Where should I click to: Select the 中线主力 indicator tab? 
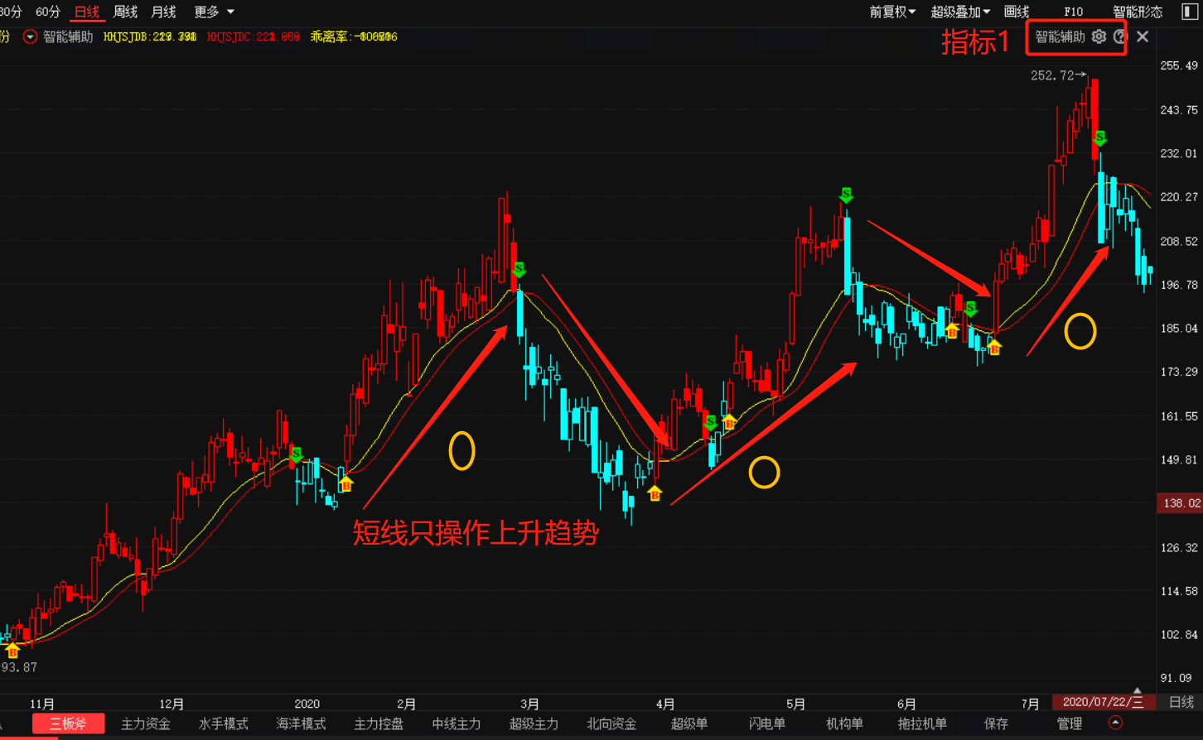(457, 723)
